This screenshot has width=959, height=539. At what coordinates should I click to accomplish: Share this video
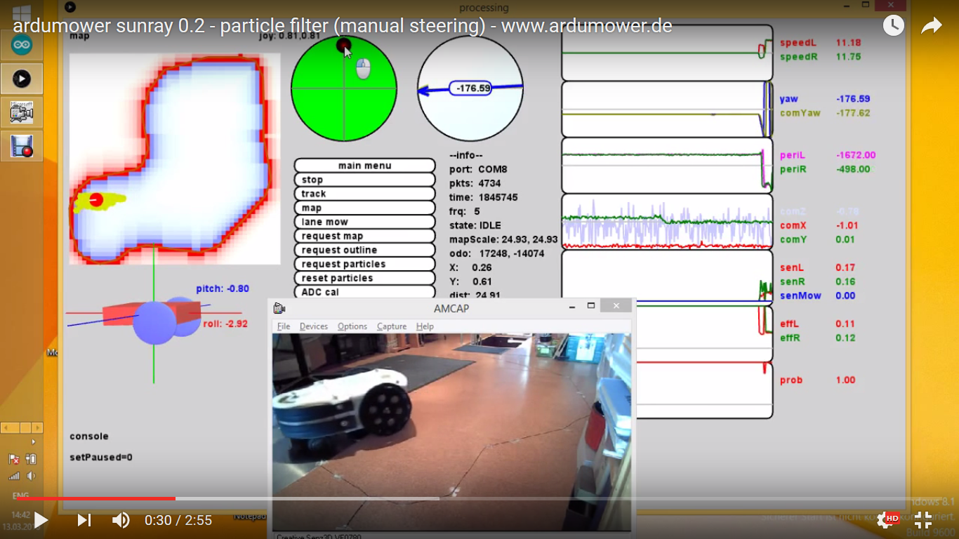pyautogui.click(x=931, y=26)
